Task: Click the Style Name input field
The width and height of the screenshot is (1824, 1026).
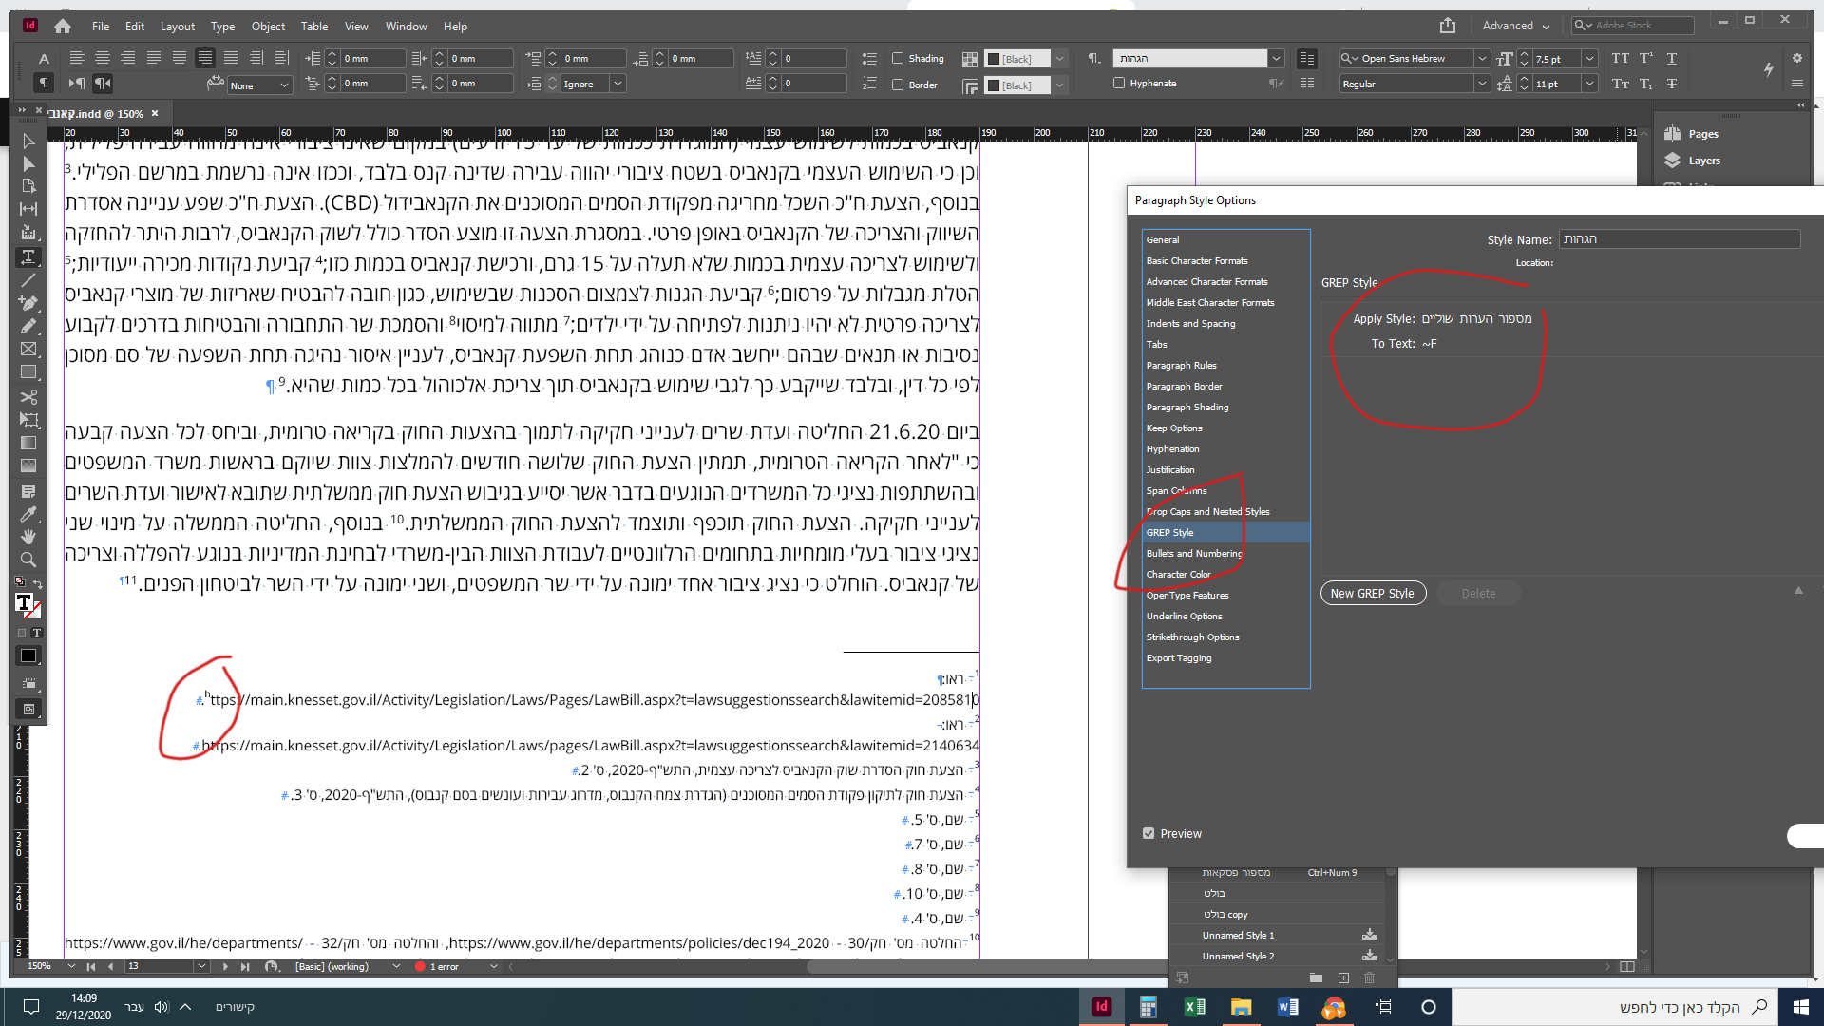Action: coord(1679,239)
